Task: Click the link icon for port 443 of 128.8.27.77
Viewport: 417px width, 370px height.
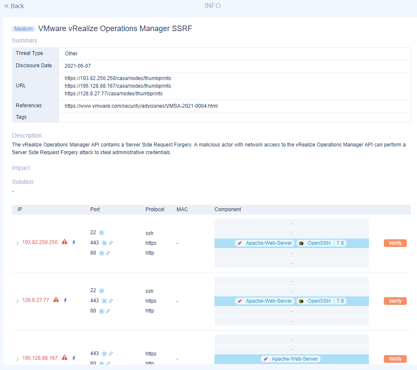Action: (x=111, y=301)
